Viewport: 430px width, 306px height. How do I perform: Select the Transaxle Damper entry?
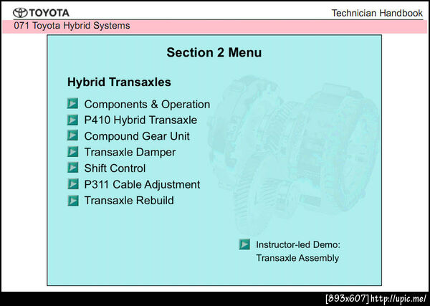click(130, 152)
